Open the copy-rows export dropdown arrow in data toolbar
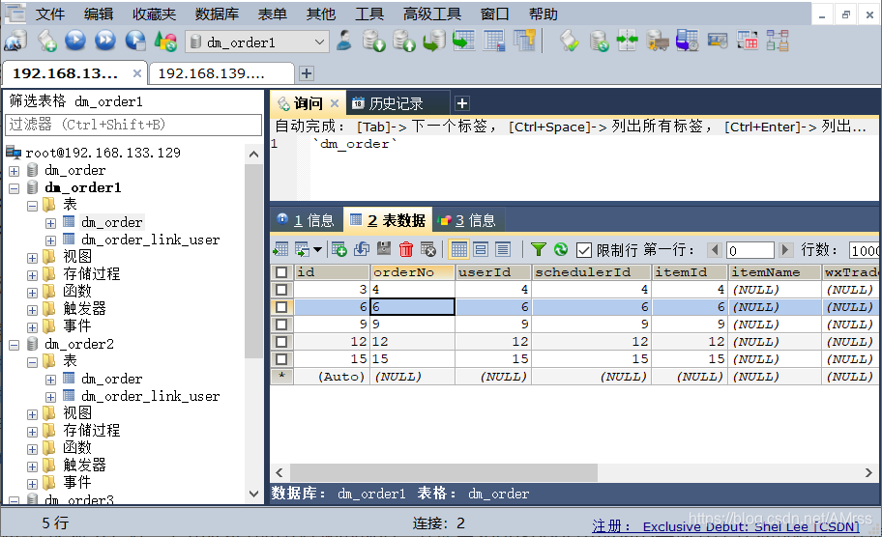This screenshot has height=537, width=882. pos(317,249)
